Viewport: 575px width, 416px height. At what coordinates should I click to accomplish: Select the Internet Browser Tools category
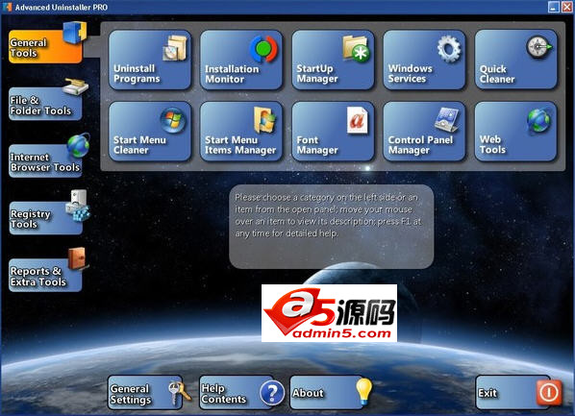(x=45, y=160)
